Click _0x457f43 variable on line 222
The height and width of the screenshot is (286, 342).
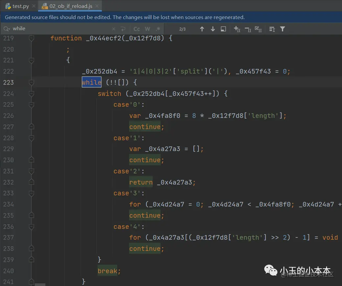(x=253, y=71)
